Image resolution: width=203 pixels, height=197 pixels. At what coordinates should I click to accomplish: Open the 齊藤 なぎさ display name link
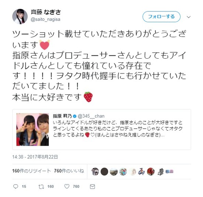(46, 12)
